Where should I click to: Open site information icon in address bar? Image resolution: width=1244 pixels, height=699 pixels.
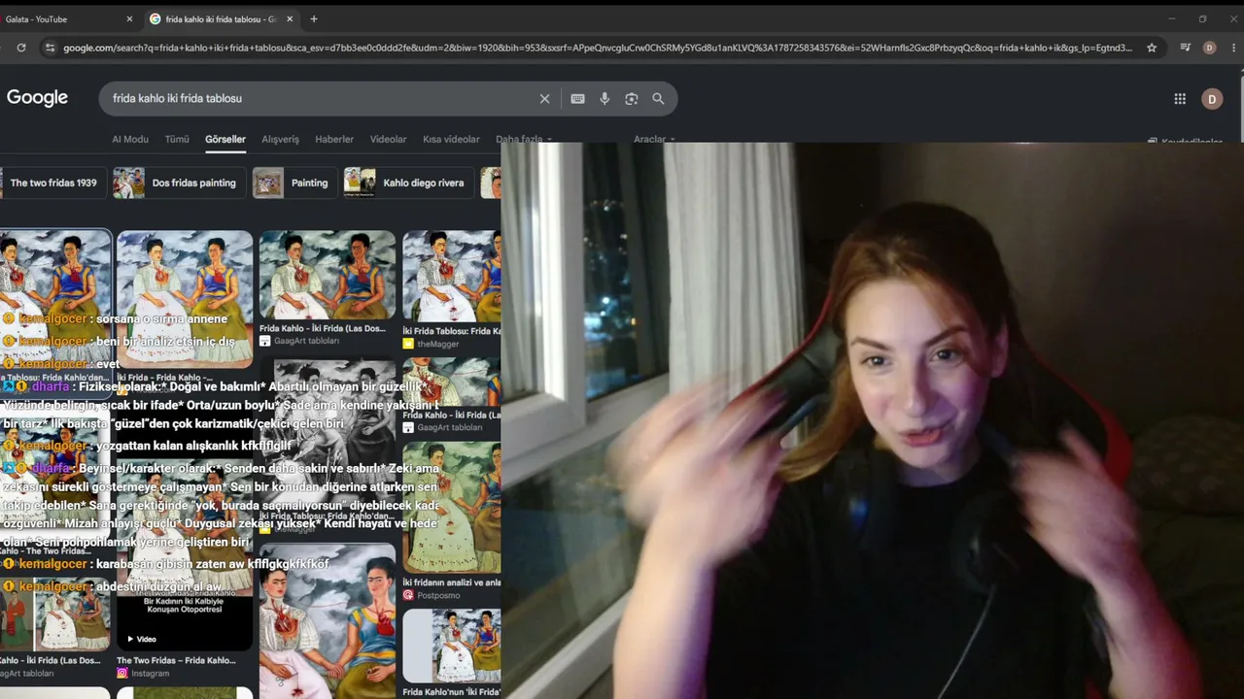pos(50,48)
